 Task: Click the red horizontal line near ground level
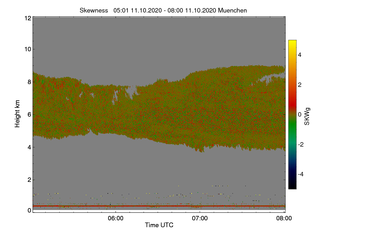159,206
